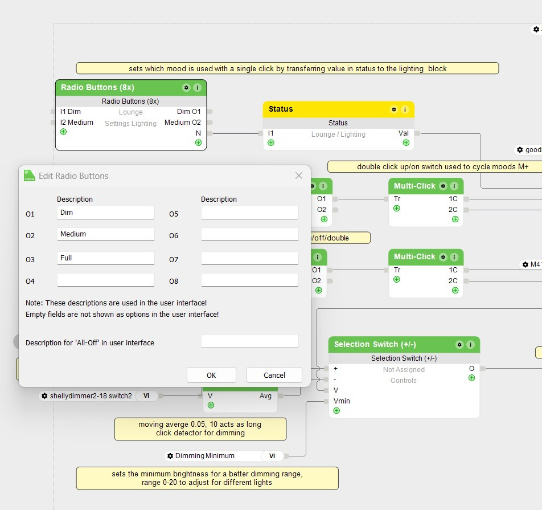Add input plus on lower Multi-Click block
This screenshot has height=510, width=542.
(x=397, y=279)
